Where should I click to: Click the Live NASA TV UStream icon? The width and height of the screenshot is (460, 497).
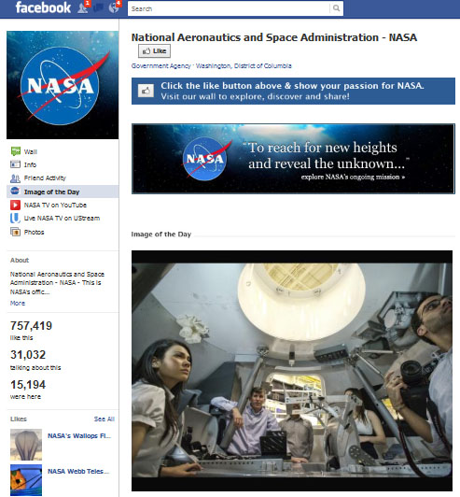[15, 219]
